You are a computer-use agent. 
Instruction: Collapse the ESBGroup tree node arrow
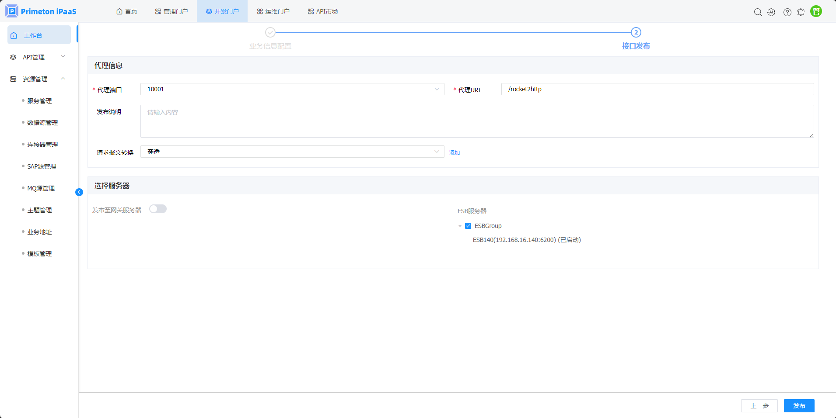click(x=460, y=226)
